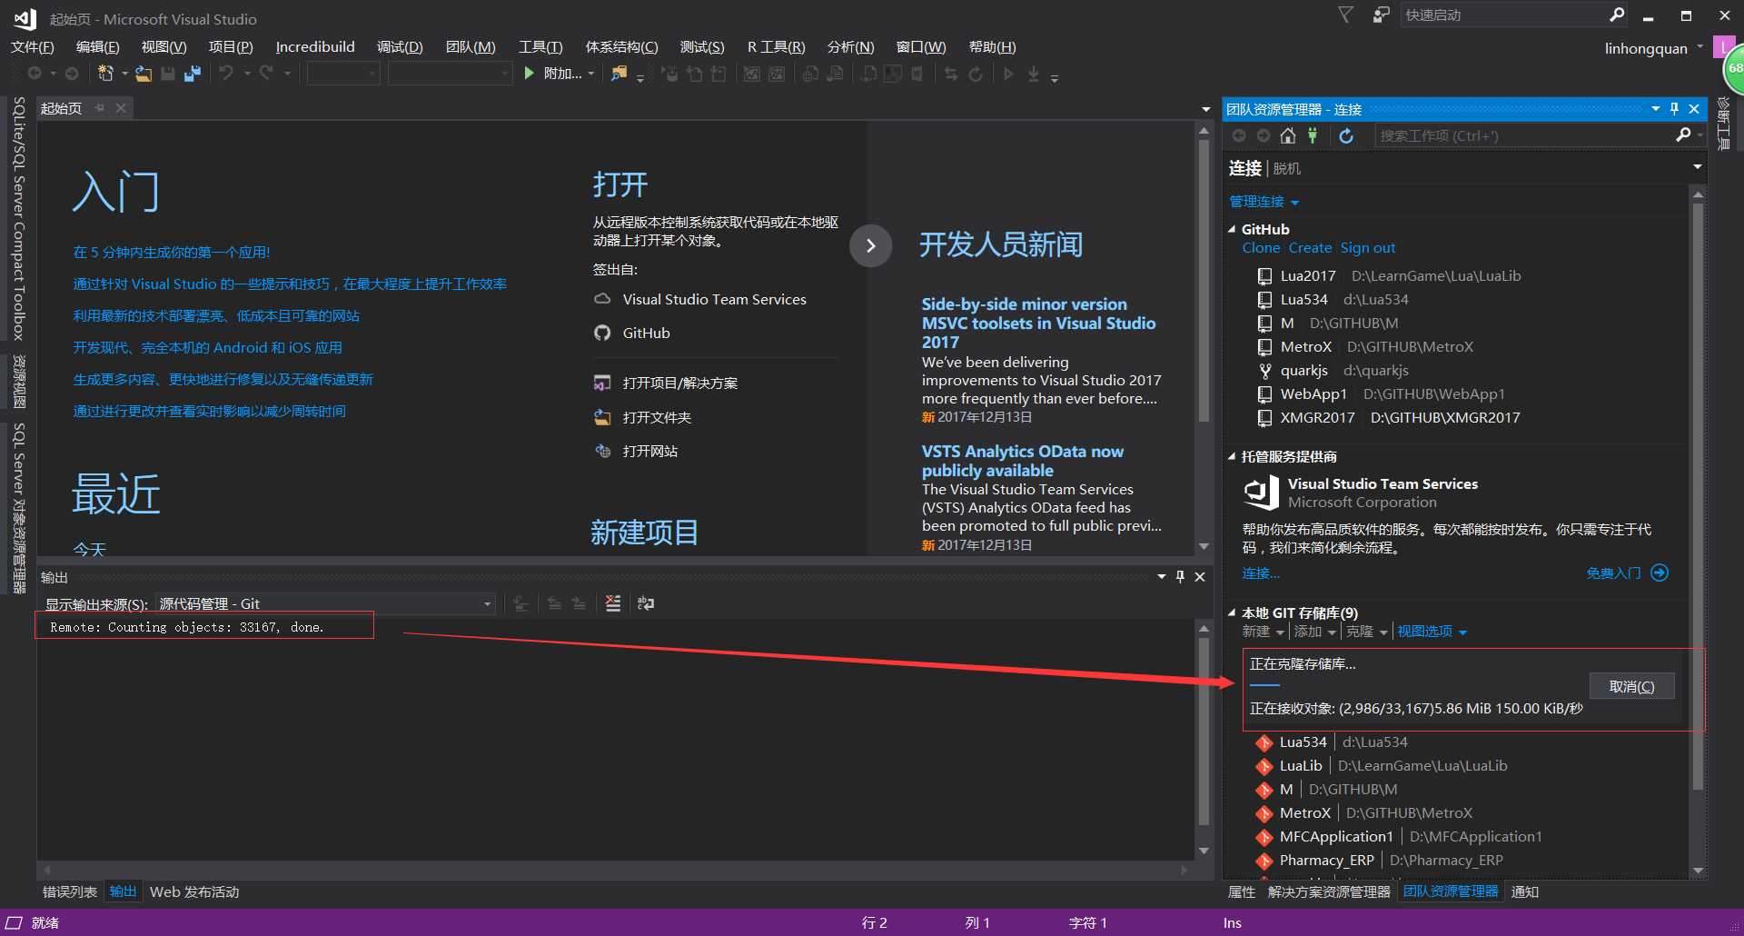The height and width of the screenshot is (936, 1744).
Task: Click the New Project toolbar icon
Action: pyautogui.click(x=105, y=74)
